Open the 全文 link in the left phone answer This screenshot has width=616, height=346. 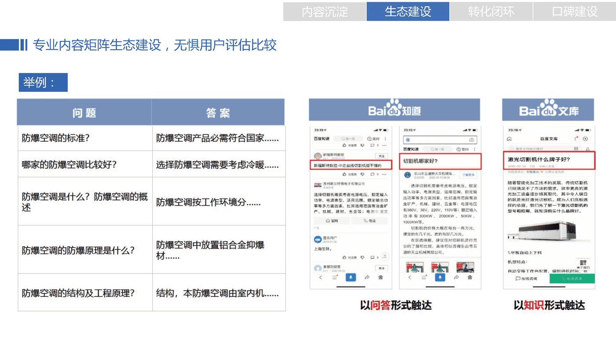[x=384, y=212]
